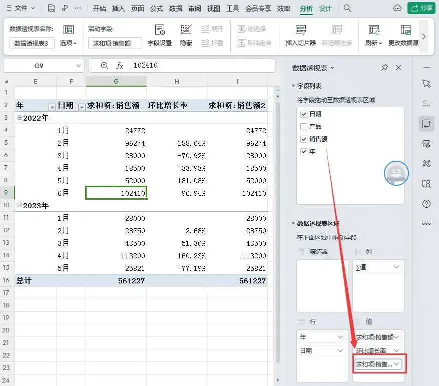Open the 年 column filter dropdown
This screenshot has height=386, width=439.
point(52,107)
